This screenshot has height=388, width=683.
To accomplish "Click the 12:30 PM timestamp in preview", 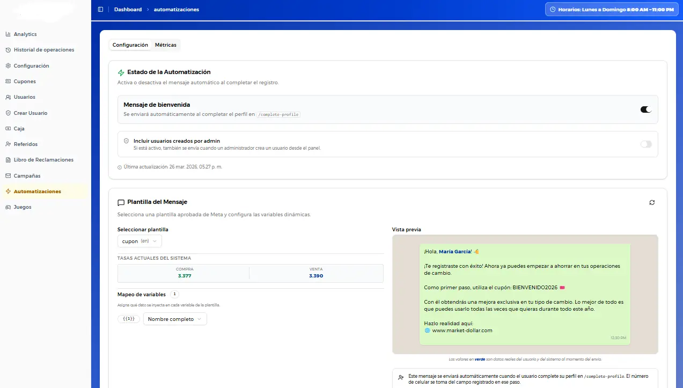I will pyautogui.click(x=618, y=338).
